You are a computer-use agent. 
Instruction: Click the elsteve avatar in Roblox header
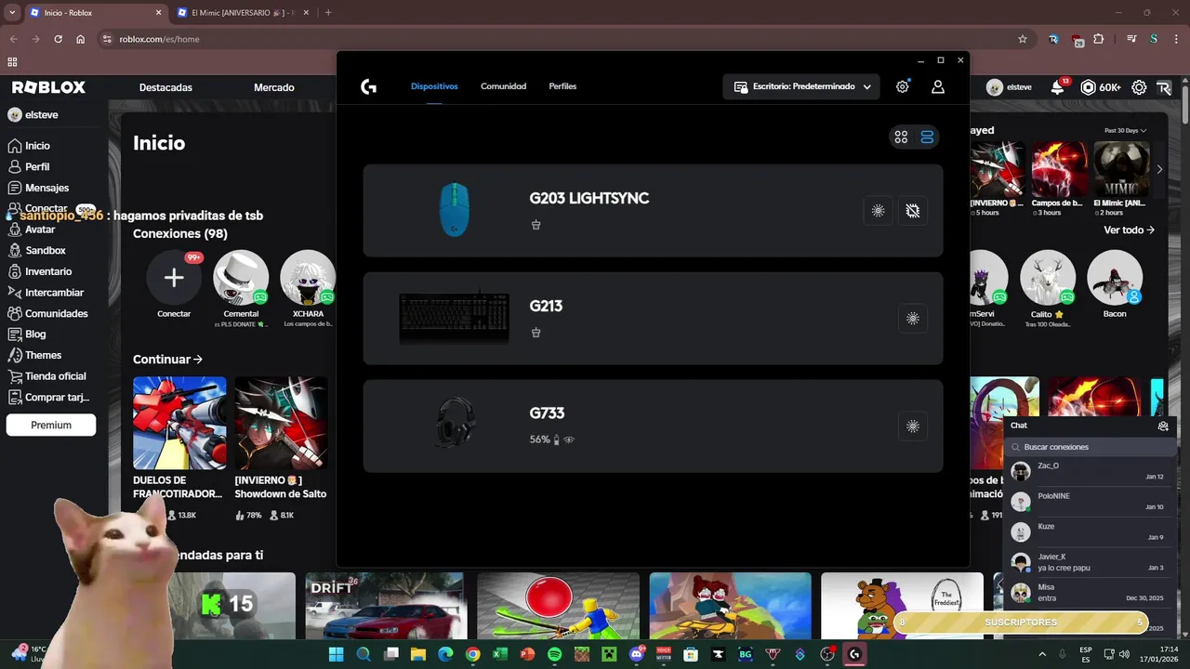pos(995,87)
